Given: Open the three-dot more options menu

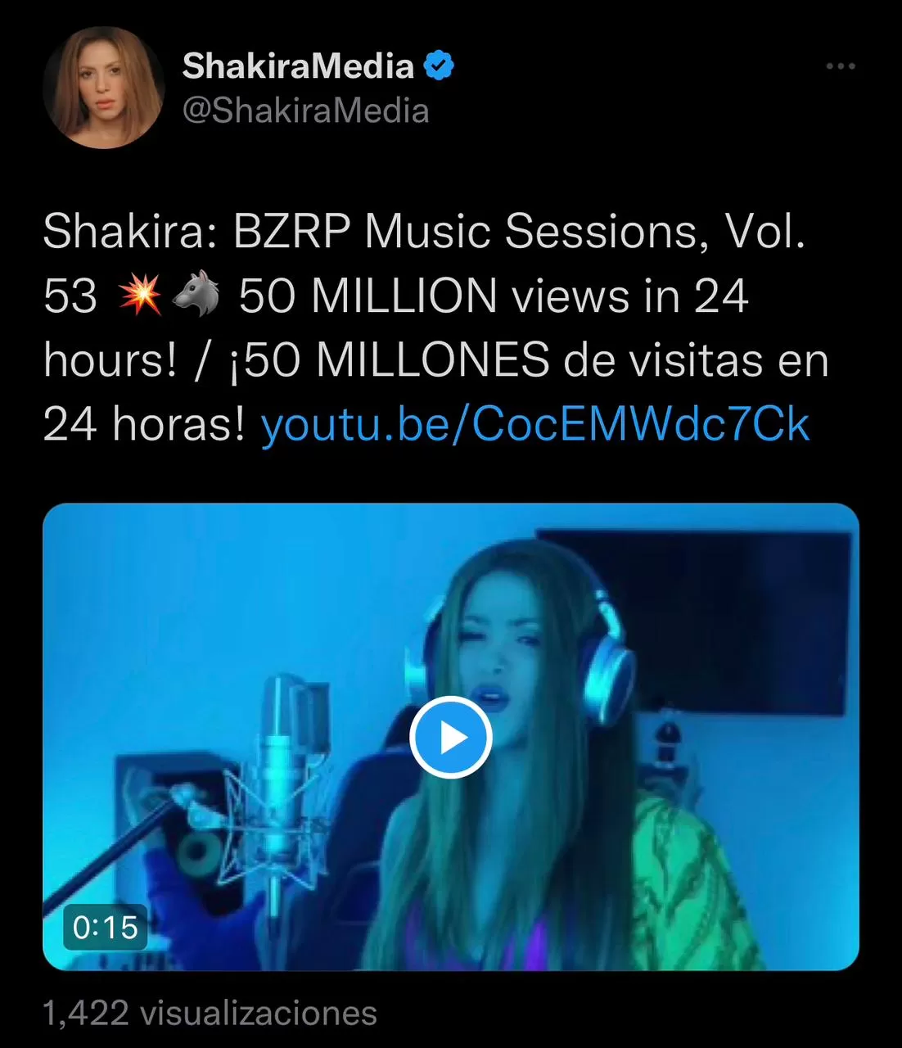Looking at the screenshot, I should 841,66.
